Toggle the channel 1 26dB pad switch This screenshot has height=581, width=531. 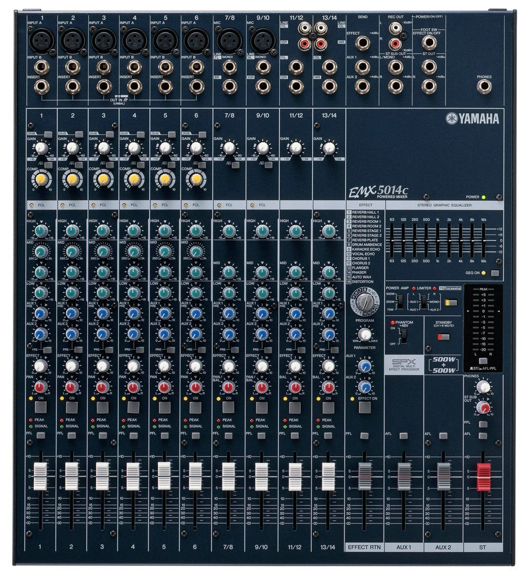(48, 134)
